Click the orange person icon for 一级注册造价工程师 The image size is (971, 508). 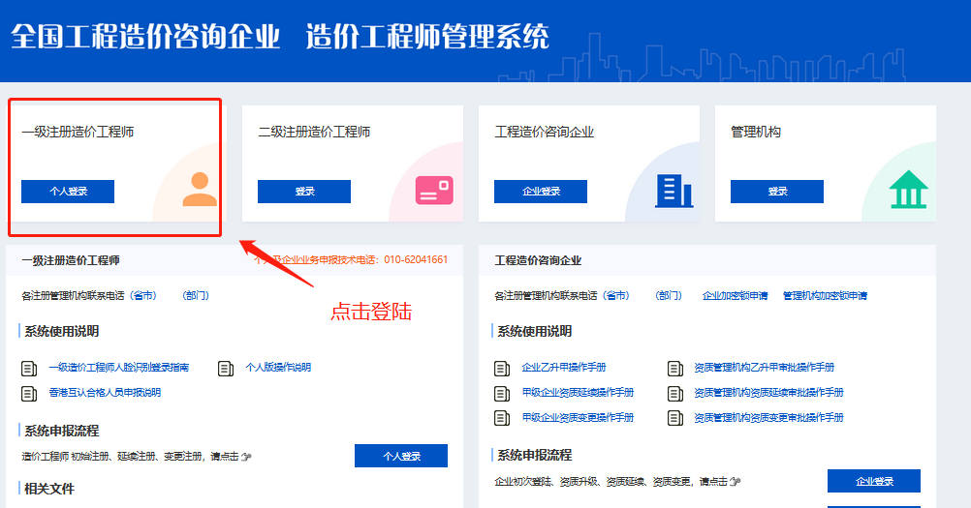click(x=200, y=189)
